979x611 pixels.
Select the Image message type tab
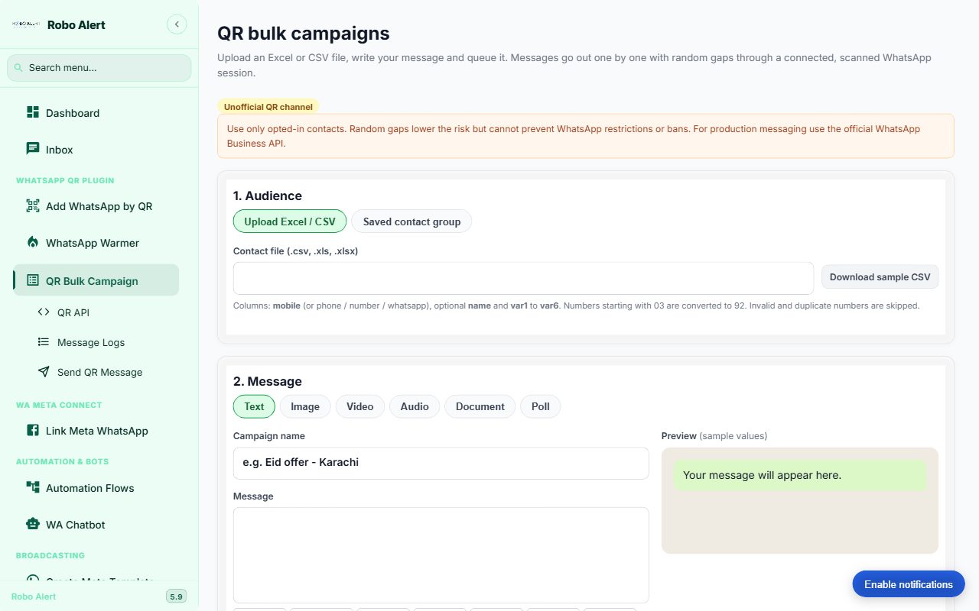pyautogui.click(x=305, y=406)
